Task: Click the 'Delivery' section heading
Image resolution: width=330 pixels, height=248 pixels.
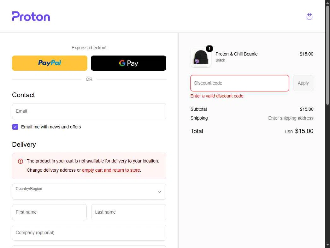Action: (24, 145)
